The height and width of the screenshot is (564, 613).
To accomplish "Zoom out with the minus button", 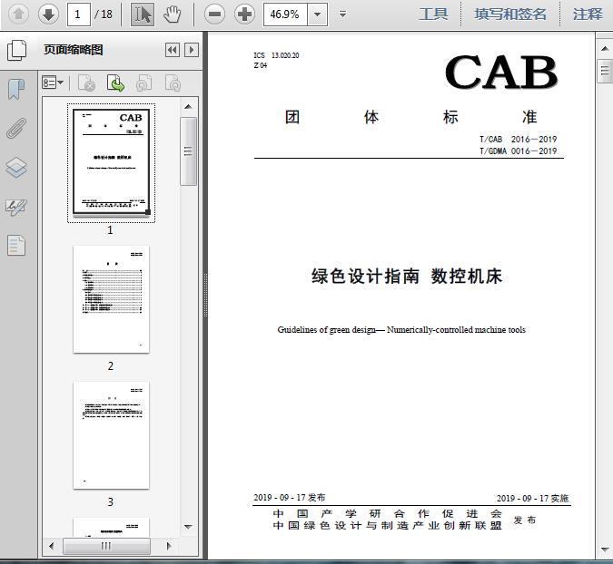I will (214, 15).
